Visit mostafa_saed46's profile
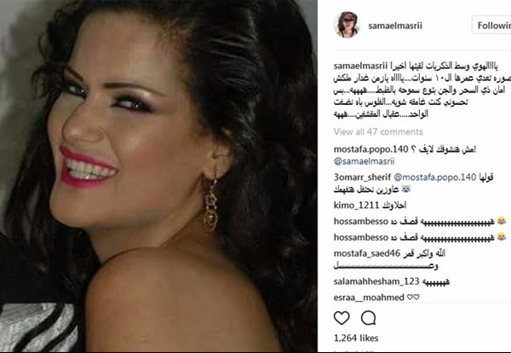The image size is (511, 353). [x=367, y=253]
